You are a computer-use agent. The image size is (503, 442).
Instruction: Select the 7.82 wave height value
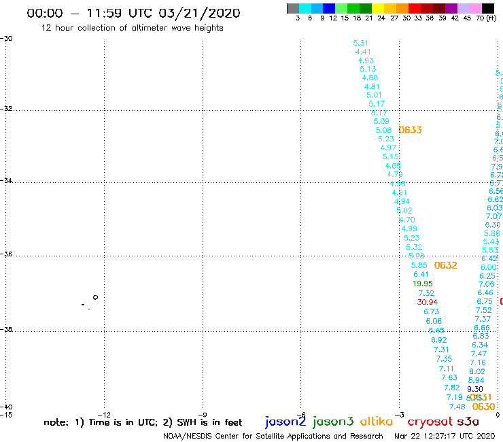click(452, 388)
